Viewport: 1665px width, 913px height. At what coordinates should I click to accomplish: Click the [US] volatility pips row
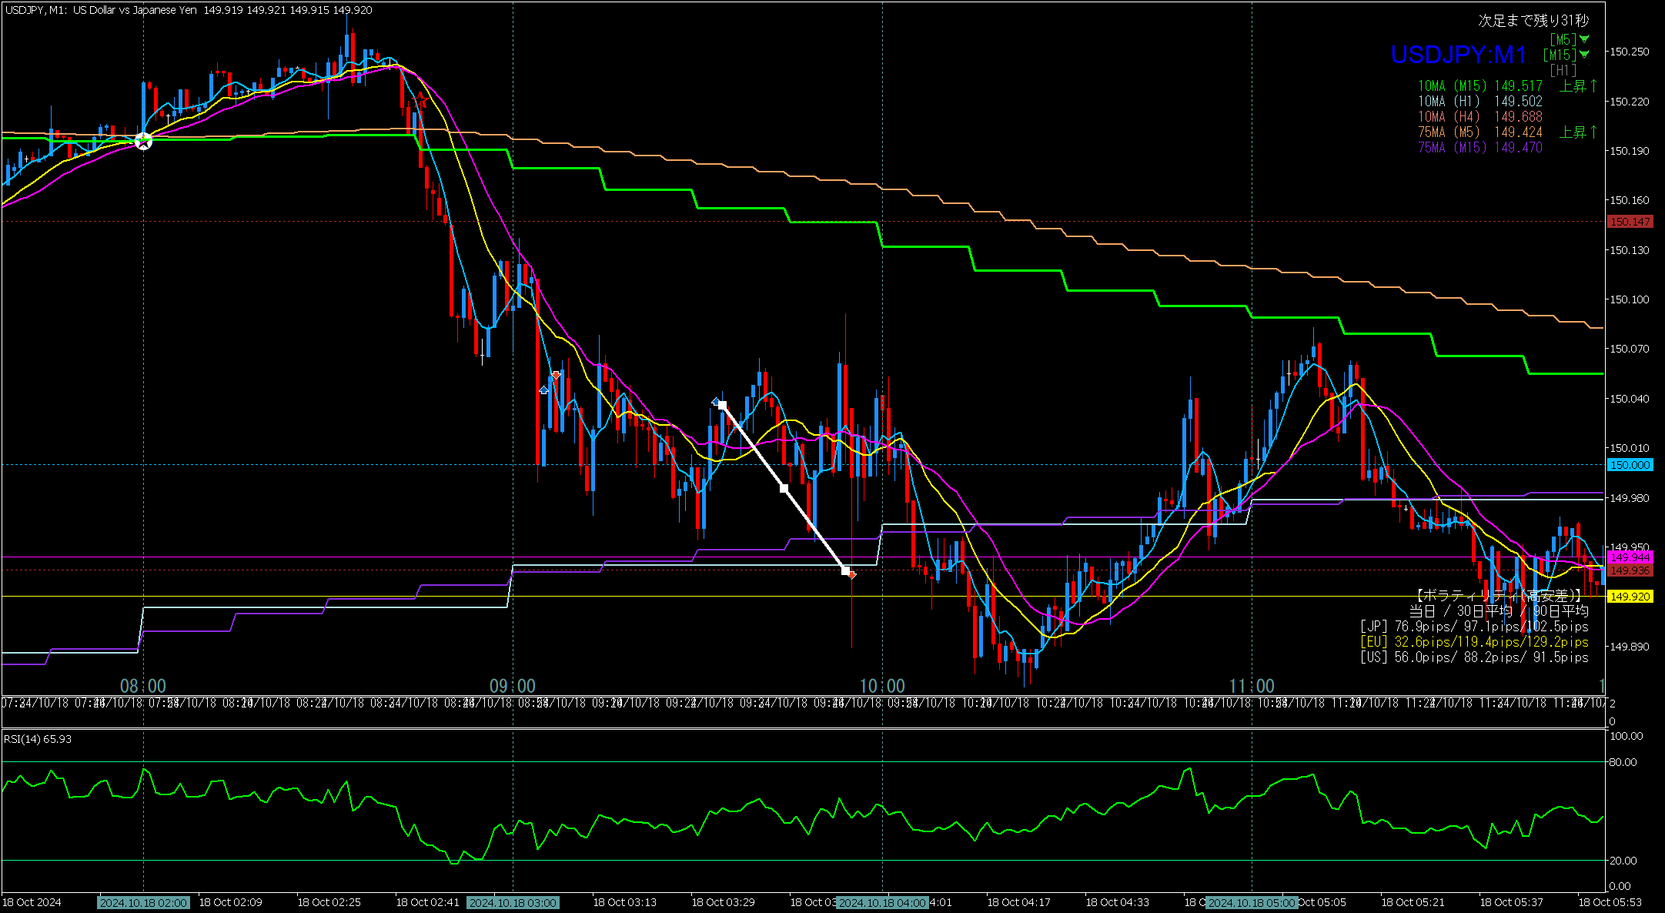click(1474, 657)
